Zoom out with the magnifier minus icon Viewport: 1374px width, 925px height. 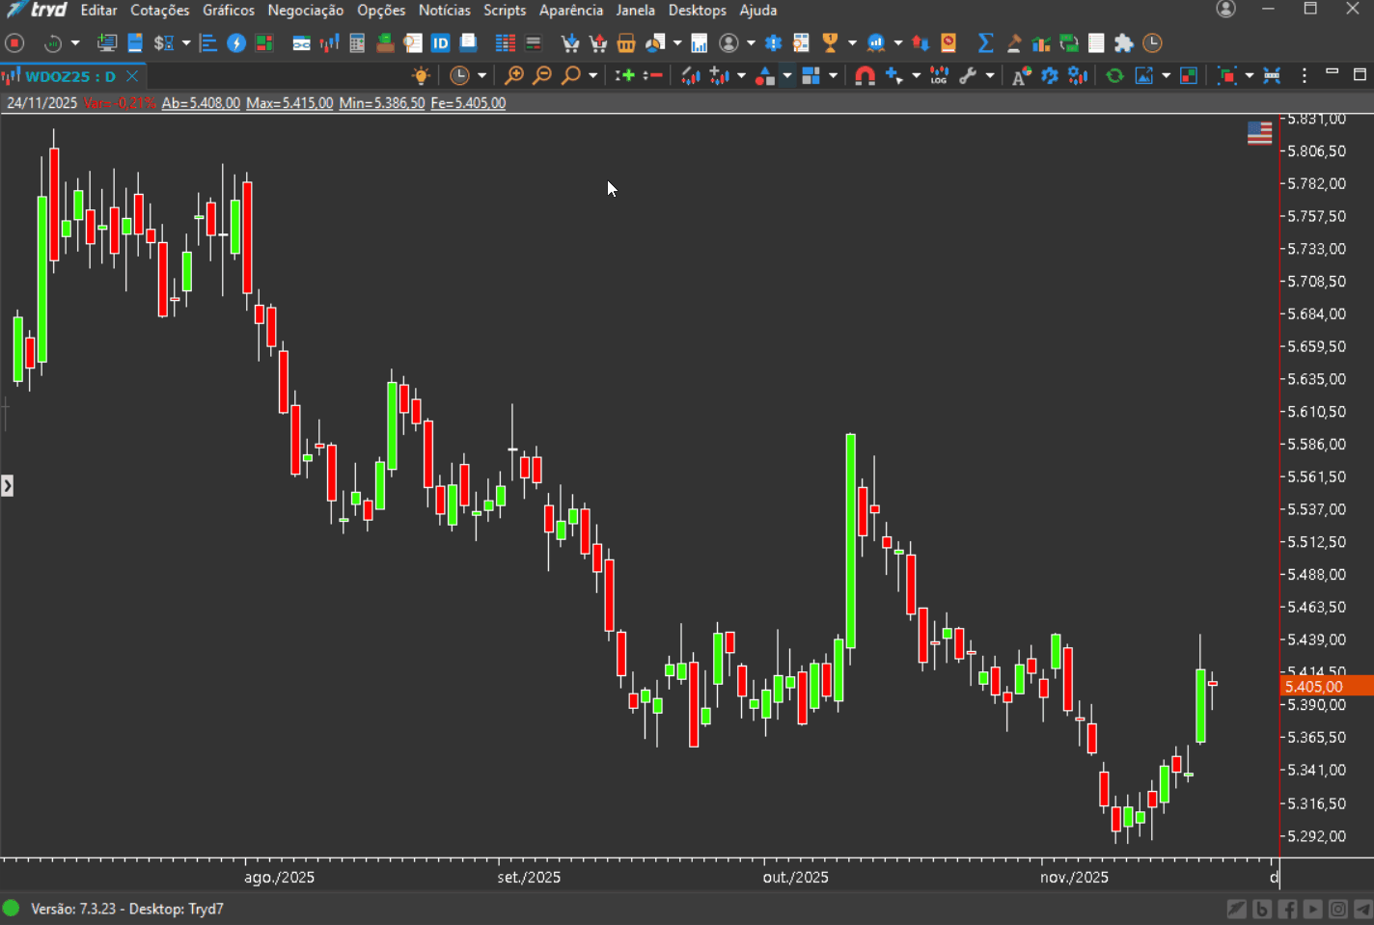[542, 75]
